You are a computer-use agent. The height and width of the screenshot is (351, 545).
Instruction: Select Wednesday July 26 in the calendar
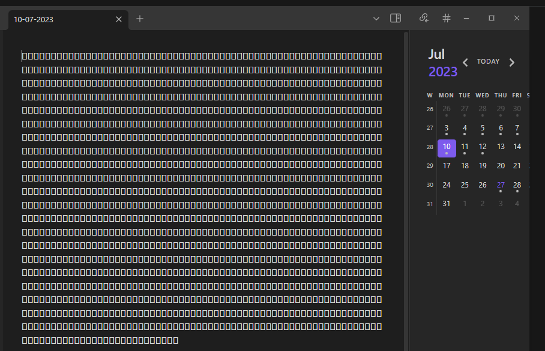[483, 186]
